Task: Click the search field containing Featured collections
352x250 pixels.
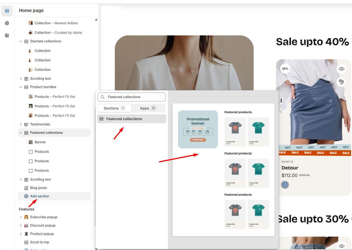Action: coord(132,97)
